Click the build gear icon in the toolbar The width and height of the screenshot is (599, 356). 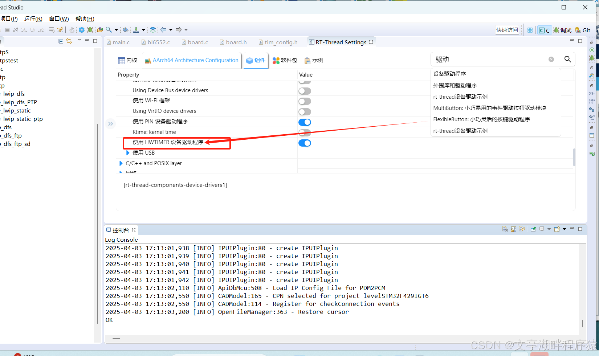point(82,30)
